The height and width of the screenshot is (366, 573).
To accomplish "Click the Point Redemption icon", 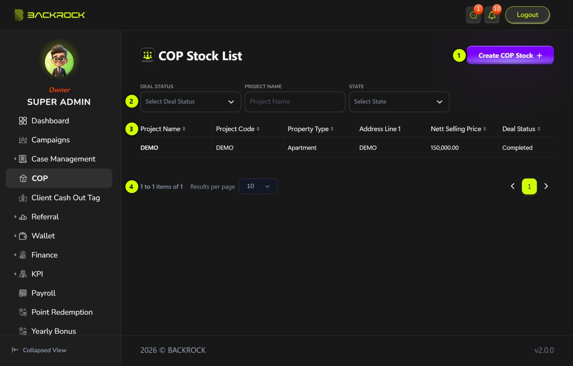I will pyautogui.click(x=23, y=312).
